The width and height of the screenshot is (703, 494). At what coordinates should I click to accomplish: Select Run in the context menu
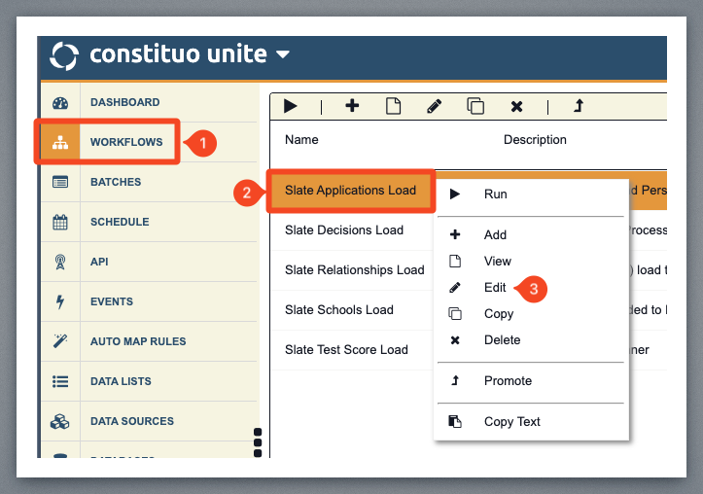click(495, 194)
